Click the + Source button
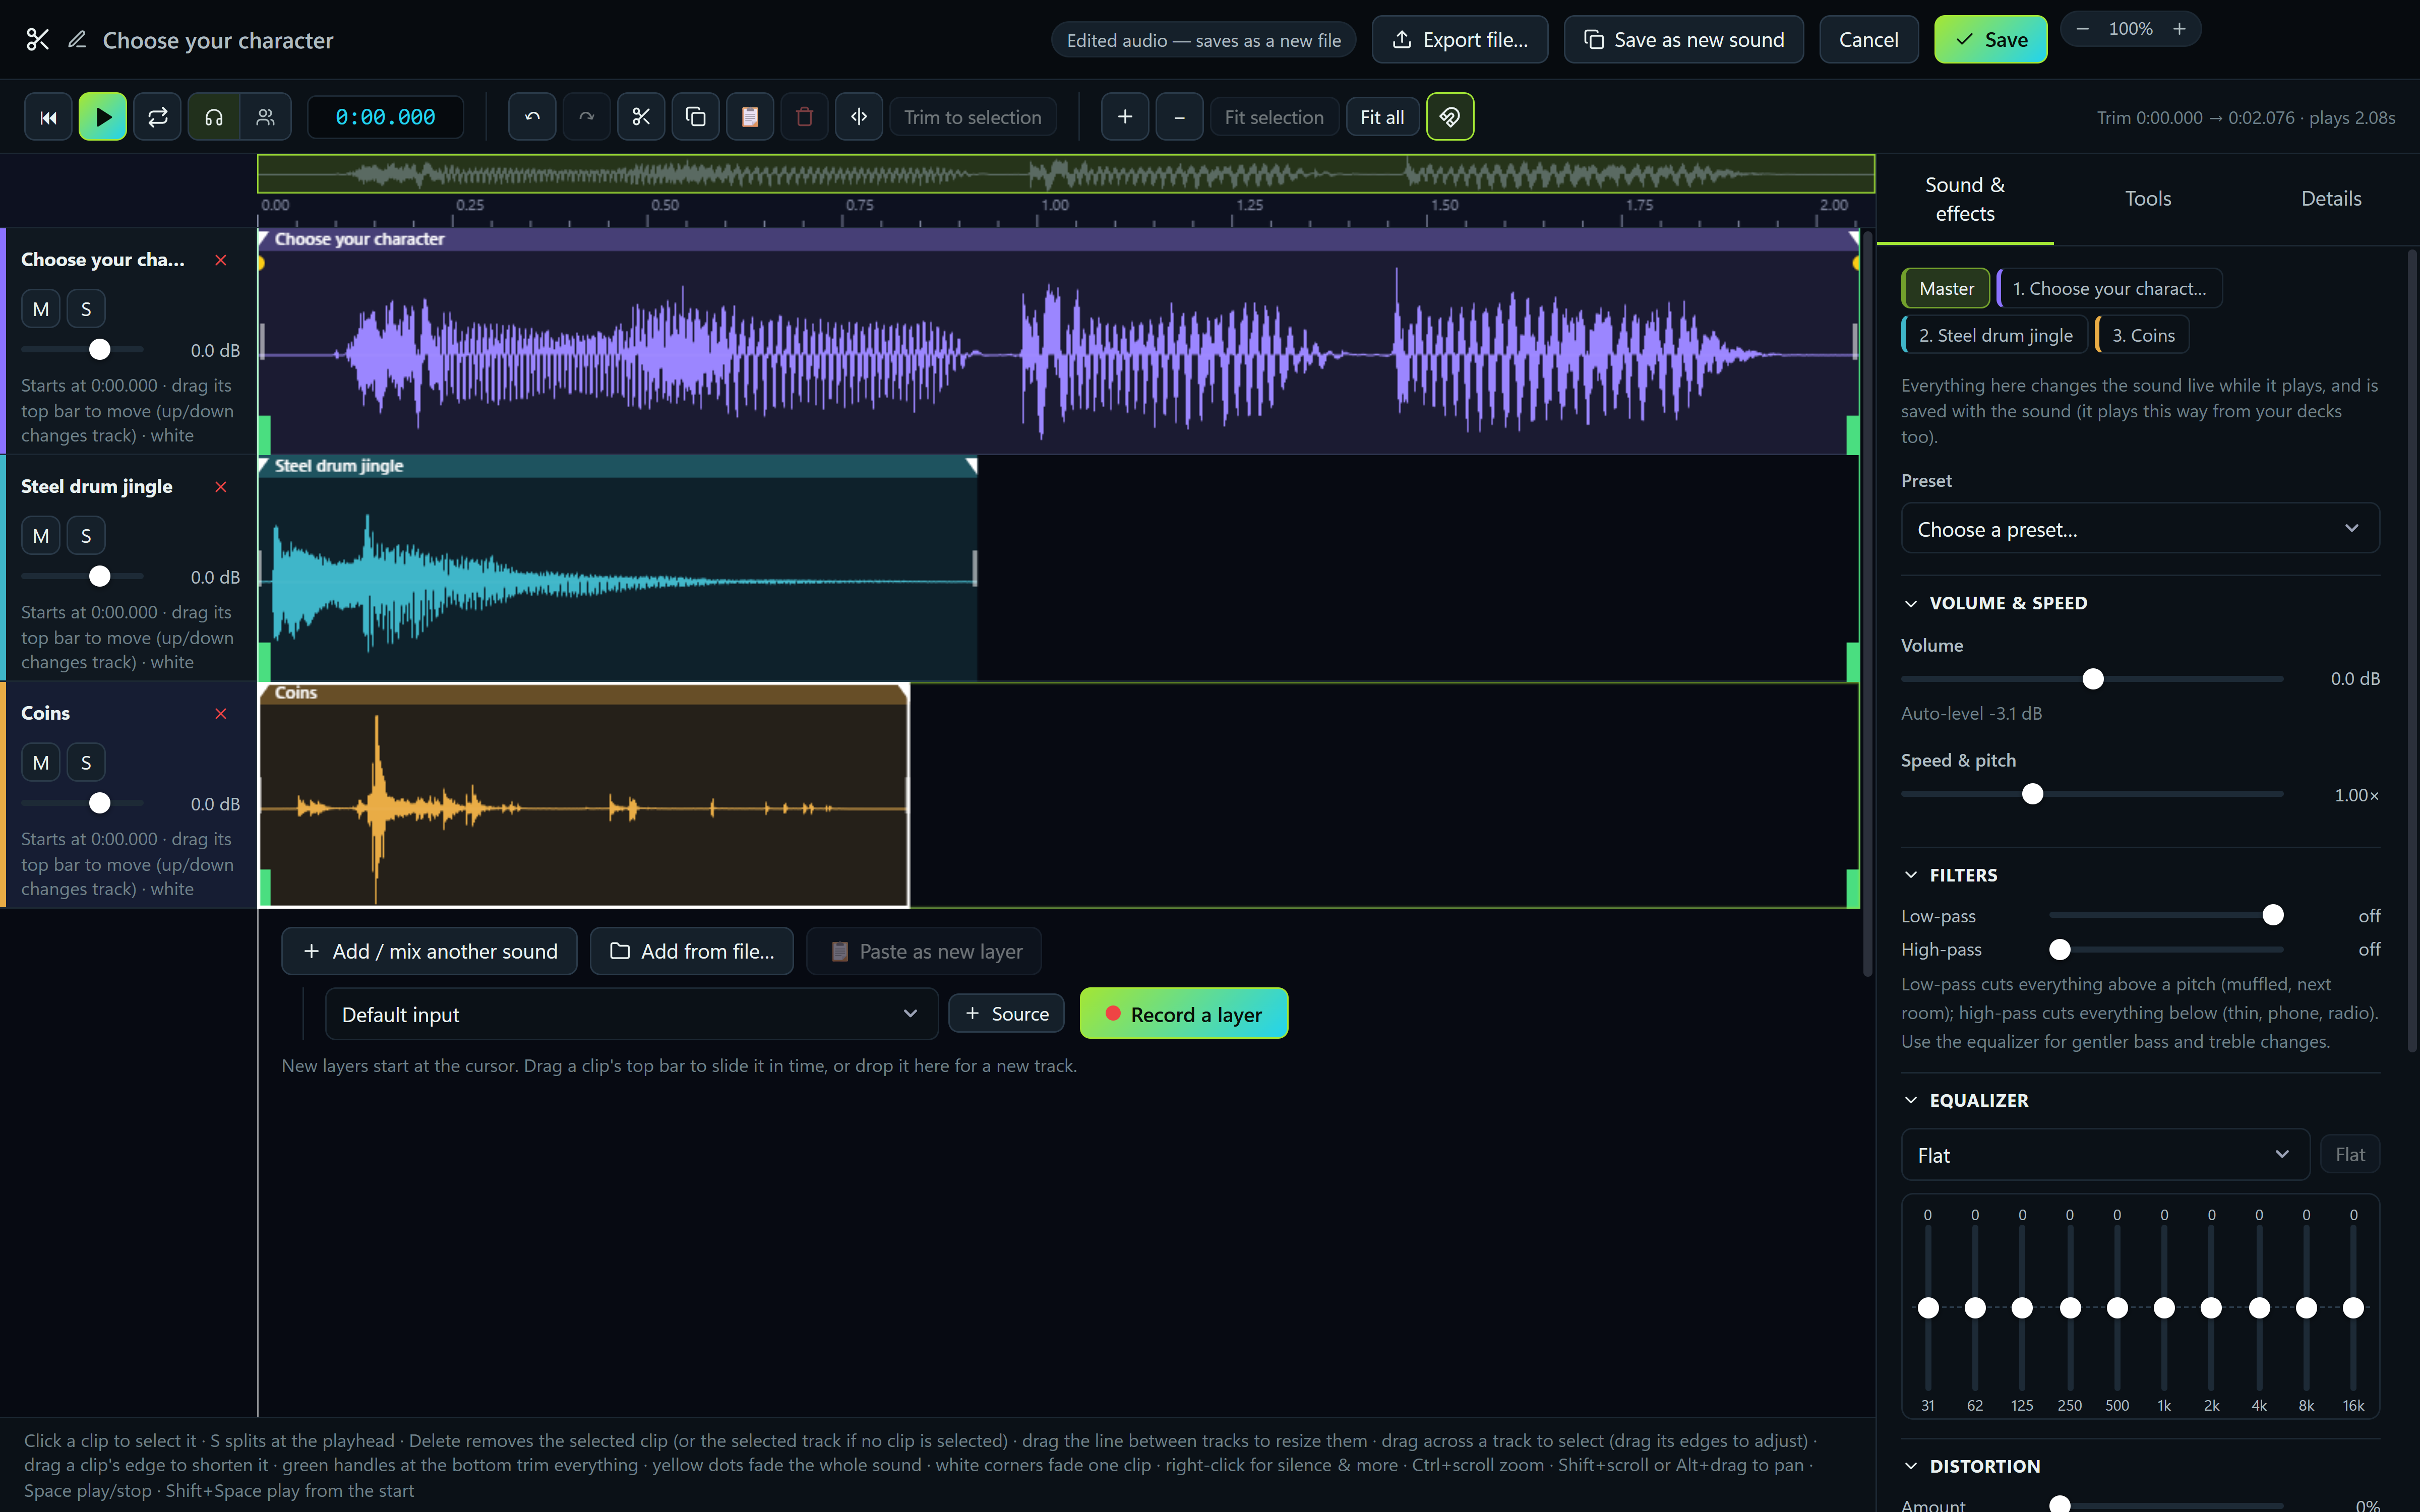This screenshot has height=1512, width=2420. click(x=1007, y=1014)
